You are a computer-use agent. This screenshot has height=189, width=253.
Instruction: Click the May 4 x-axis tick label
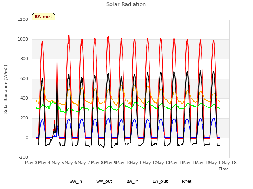click(x=44, y=163)
